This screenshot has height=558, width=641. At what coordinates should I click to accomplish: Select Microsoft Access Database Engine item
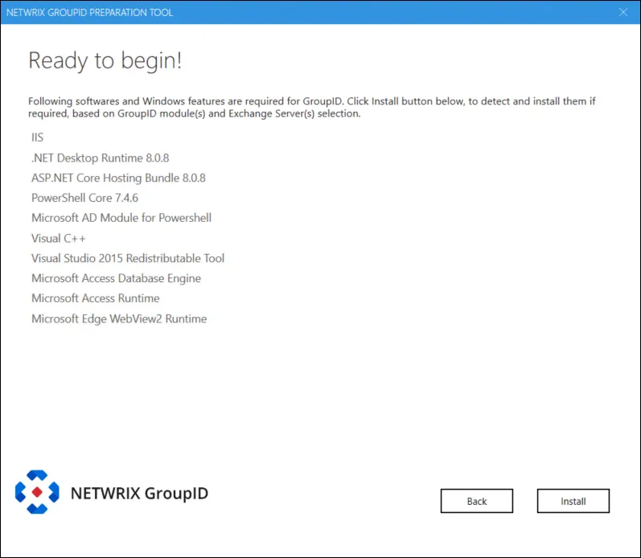pyautogui.click(x=116, y=278)
